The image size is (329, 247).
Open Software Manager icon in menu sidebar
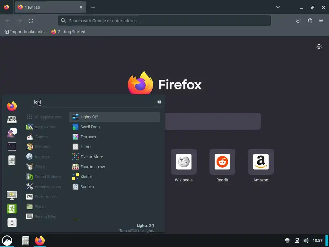pos(12,120)
